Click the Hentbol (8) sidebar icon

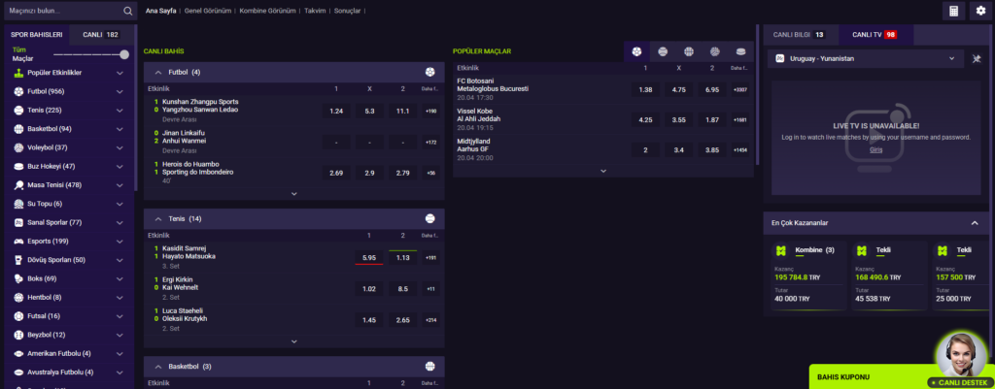[18, 297]
